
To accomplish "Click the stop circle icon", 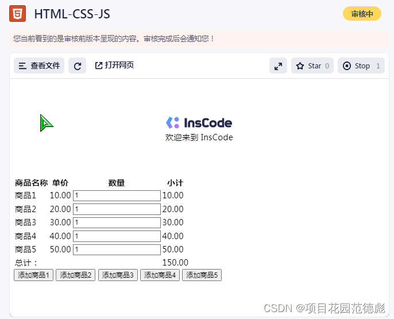I will click(347, 66).
